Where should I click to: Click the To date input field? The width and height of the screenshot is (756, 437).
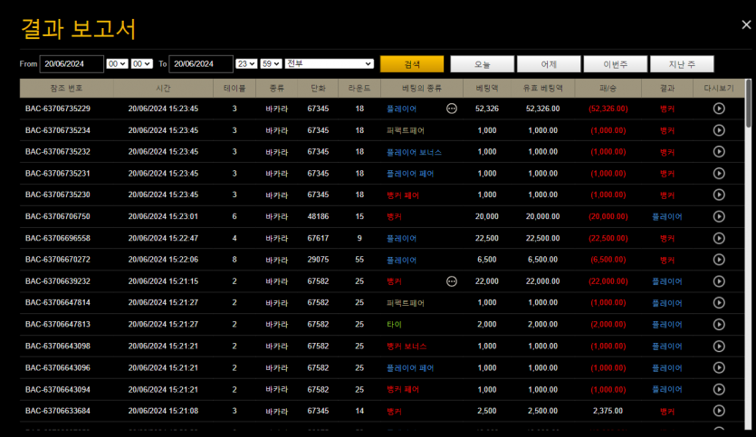pos(201,63)
